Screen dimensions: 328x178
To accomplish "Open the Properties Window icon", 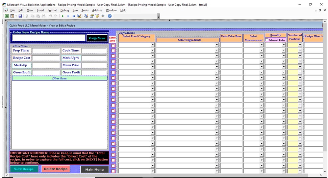I will click(92, 16).
